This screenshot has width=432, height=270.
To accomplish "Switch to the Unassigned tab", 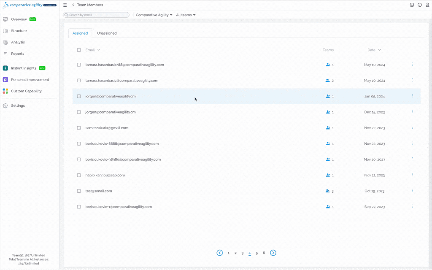I will point(107,33).
